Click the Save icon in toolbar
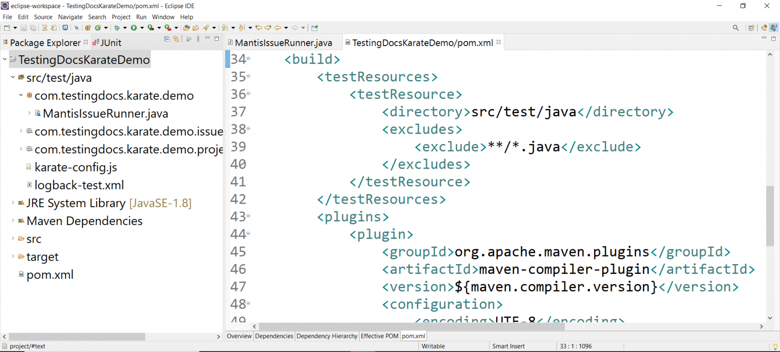 click(x=24, y=28)
